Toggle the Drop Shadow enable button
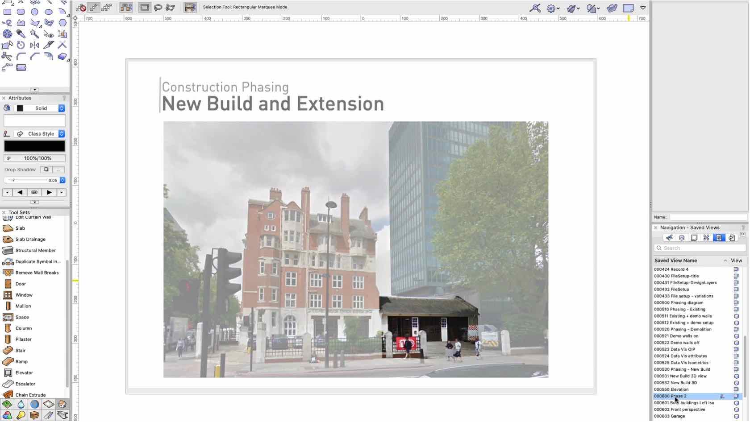Viewport: 750px width, 422px height. click(x=46, y=170)
